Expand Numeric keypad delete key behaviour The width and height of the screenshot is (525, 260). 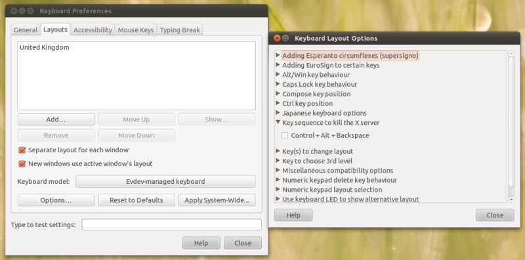[x=278, y=180]
